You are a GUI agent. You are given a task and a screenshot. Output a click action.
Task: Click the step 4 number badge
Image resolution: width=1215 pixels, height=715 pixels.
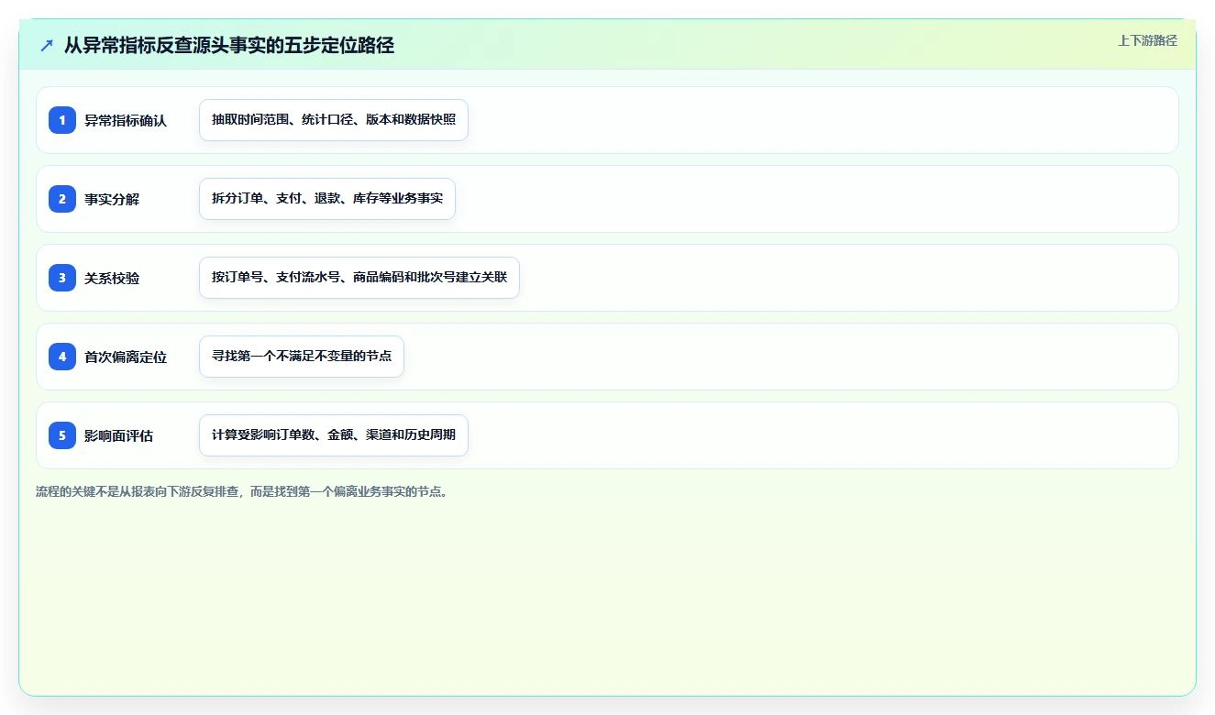(62, 357)
